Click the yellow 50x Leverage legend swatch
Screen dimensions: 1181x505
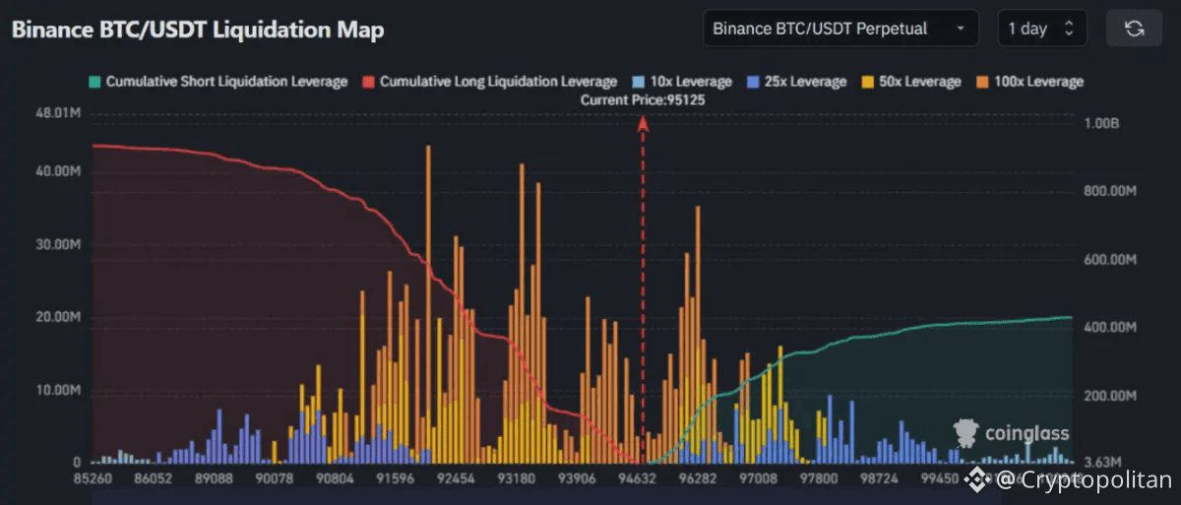click(x=866, y=82)
